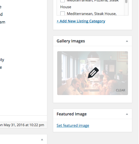
Task: Check the Mediterranean, Steak House category checkbox
Action: pos(63,13)
